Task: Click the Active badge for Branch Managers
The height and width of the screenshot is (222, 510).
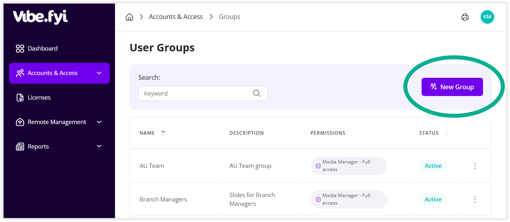Action: coord(433,199)
